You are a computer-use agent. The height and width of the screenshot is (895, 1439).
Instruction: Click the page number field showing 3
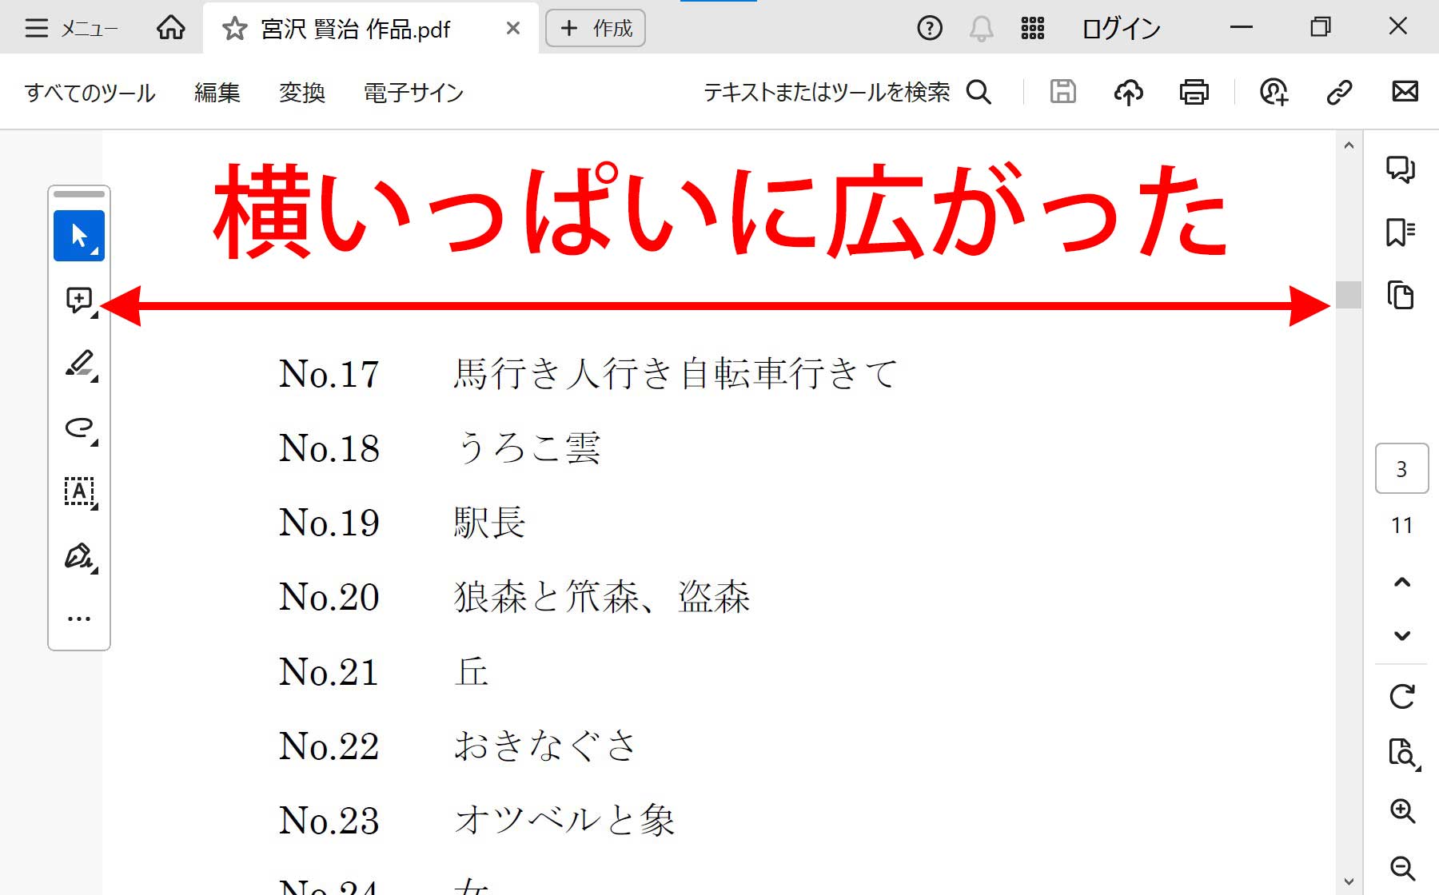click(x=1401, y=468)
